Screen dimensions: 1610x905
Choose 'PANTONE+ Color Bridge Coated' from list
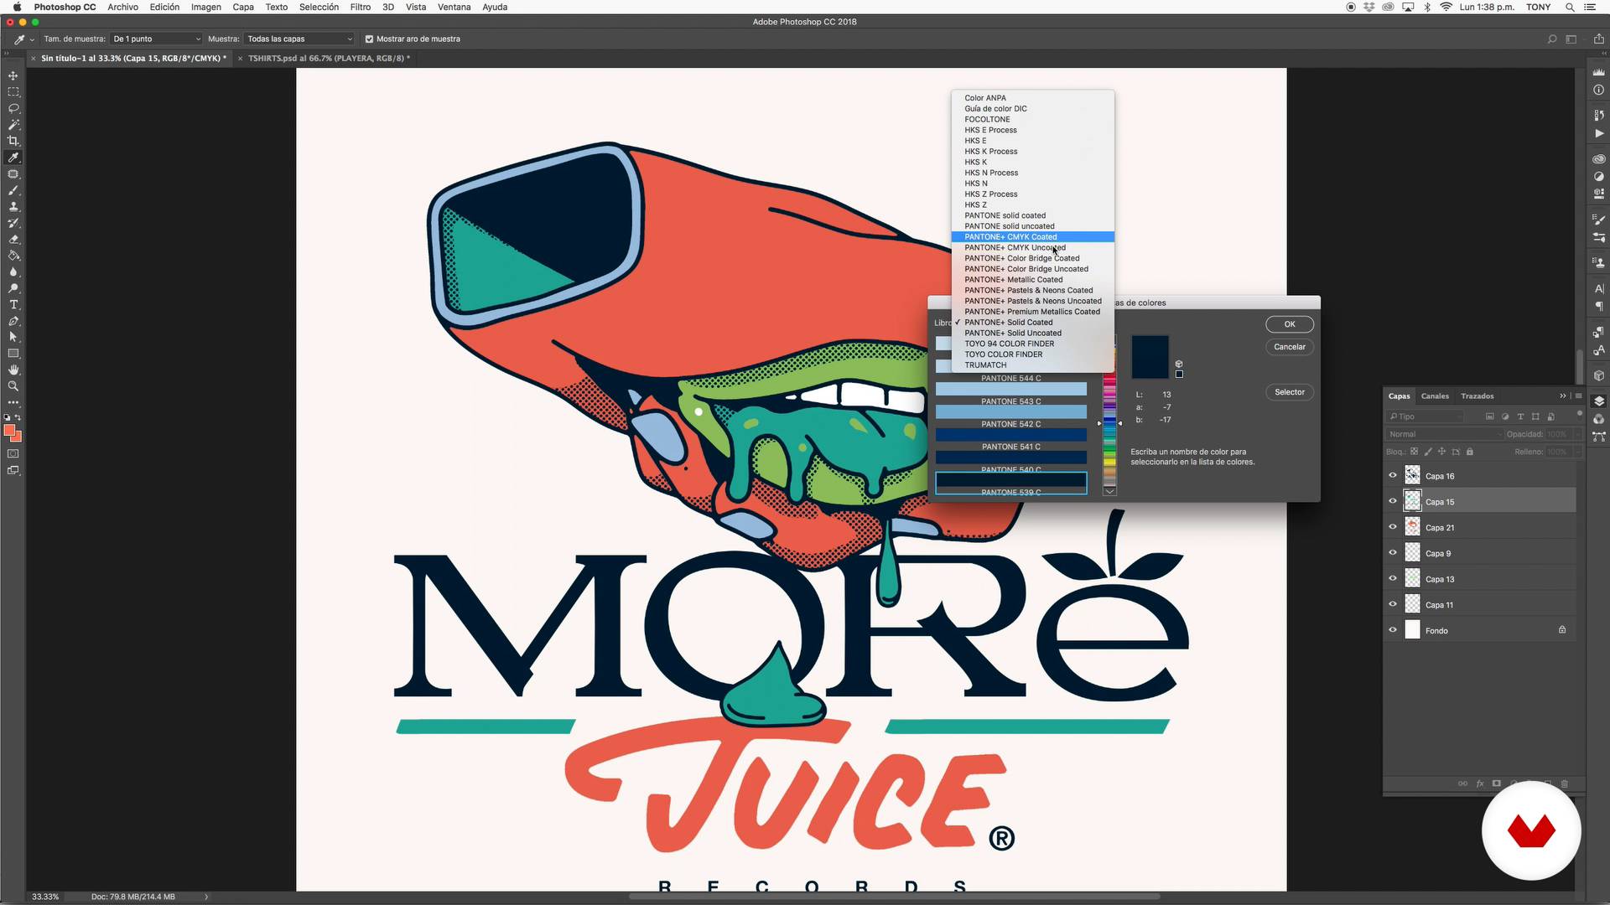[1032, 258]
